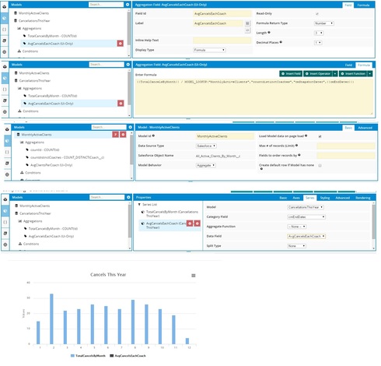Click first red icon on AvgCancelsEachCoach series item
Image resolution: width=381 pixels, height=366 pixels.
click(190, 223)
